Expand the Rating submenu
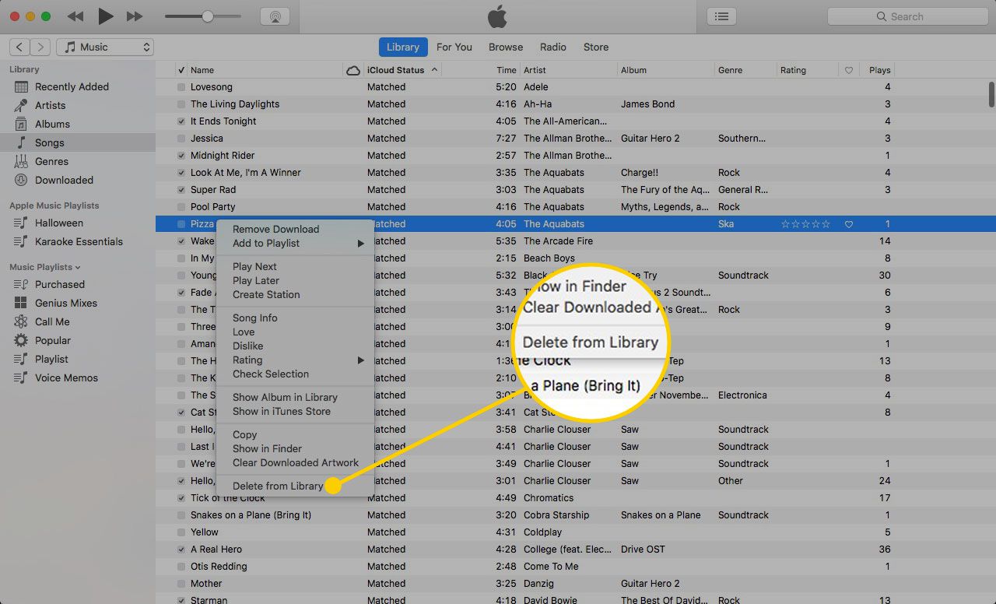 pyautogui.click(x=296, y=360)
